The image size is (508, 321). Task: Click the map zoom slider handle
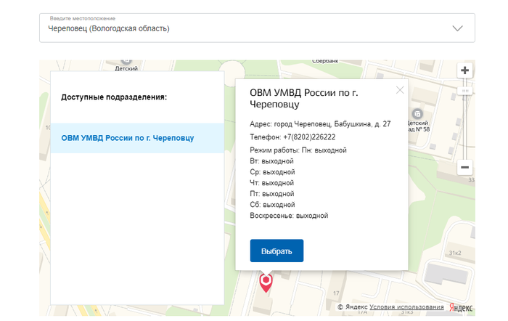pos(465,91)
